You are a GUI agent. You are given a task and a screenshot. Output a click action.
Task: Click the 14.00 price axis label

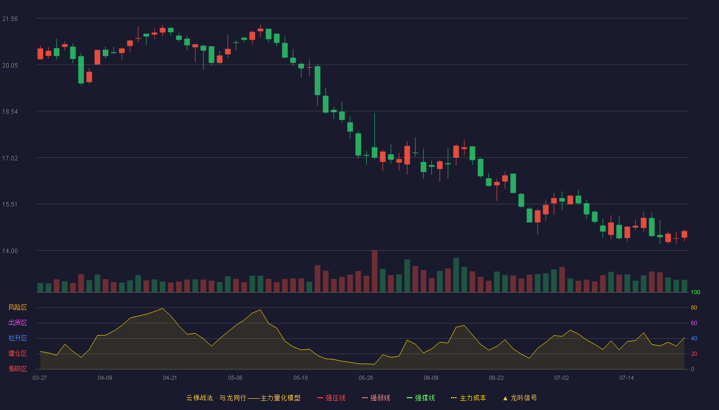tap(10, 251)
